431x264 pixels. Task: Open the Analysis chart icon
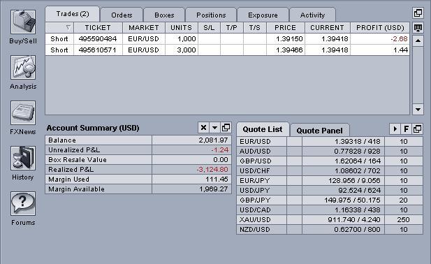tap(23, 67)
